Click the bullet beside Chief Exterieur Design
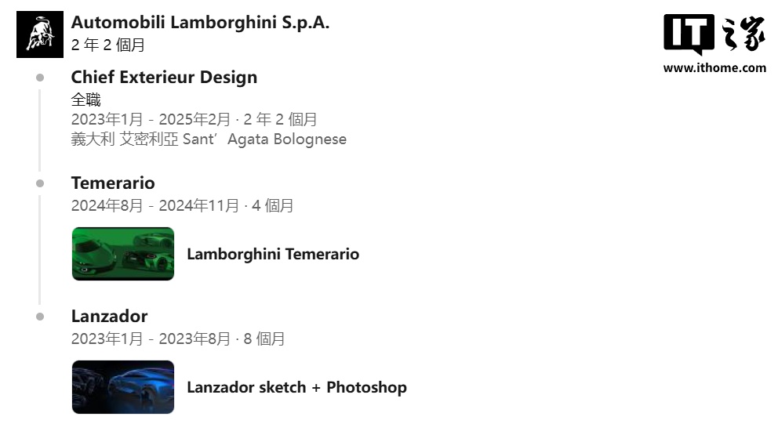Image resolution: width=778 pixels, height=431 pixels. [39, 78]
